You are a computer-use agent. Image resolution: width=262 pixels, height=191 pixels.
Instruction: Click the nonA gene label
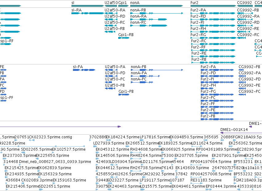tap(135, 3)
